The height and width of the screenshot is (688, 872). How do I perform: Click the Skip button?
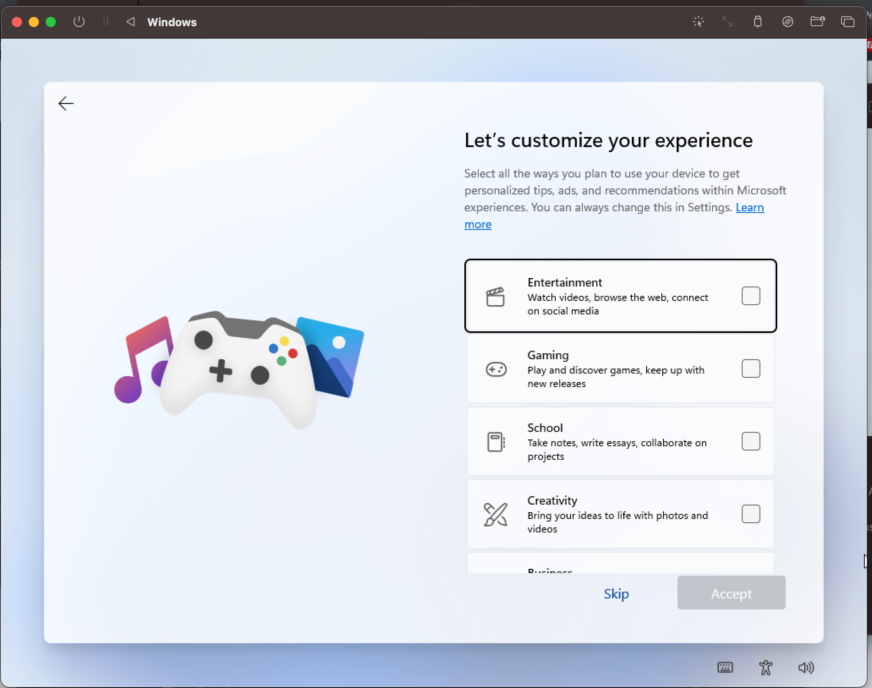(x=616, y=593)
